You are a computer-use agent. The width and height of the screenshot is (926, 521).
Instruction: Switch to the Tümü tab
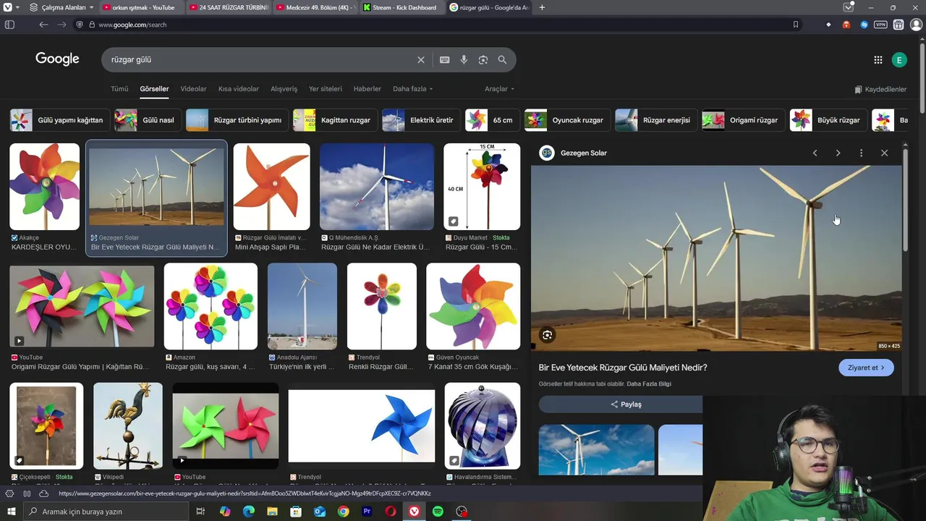pyautogui.click(x=119, y=89)
